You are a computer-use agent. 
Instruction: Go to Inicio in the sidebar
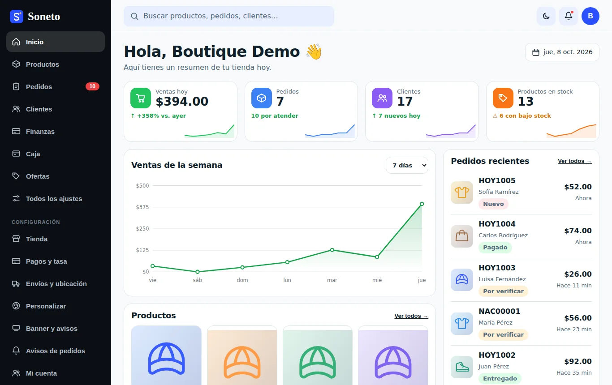coord(56,42)
